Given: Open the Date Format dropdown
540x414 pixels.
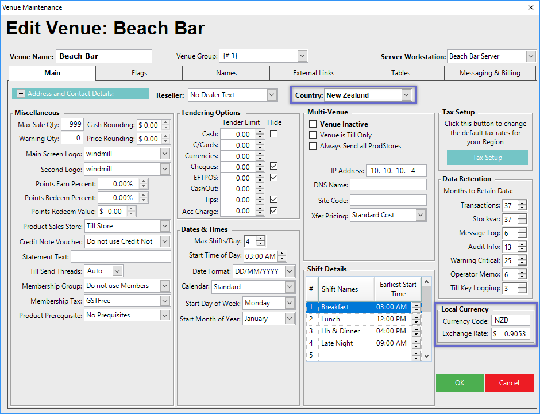Looking at the screenshot, I should [290, 271].
